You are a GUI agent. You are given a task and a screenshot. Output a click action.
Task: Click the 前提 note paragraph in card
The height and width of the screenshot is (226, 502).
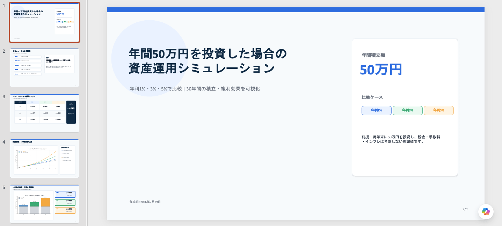[x=401, y=139]
